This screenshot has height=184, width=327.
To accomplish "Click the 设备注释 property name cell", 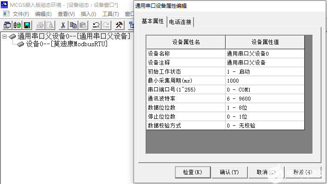I will click(x=186, y=63).
